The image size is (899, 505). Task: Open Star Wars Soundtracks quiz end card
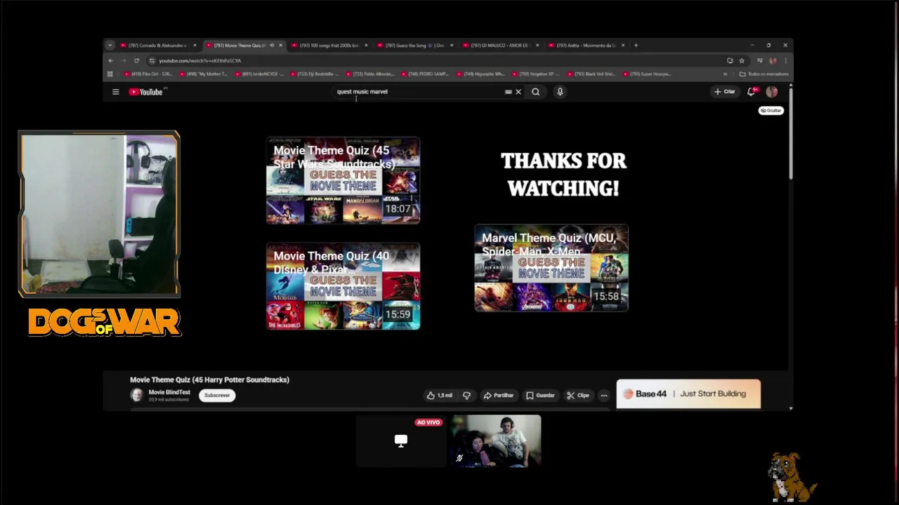(343, 180)
